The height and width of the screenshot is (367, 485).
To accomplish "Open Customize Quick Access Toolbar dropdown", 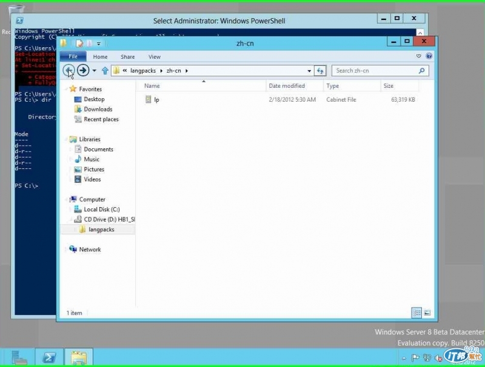I will click(99, 44).
